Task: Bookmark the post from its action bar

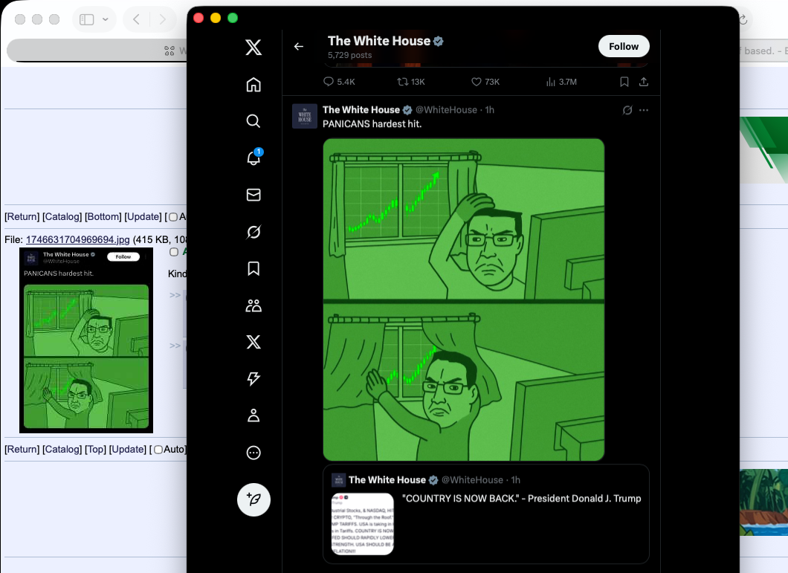Action: (624, 82)
